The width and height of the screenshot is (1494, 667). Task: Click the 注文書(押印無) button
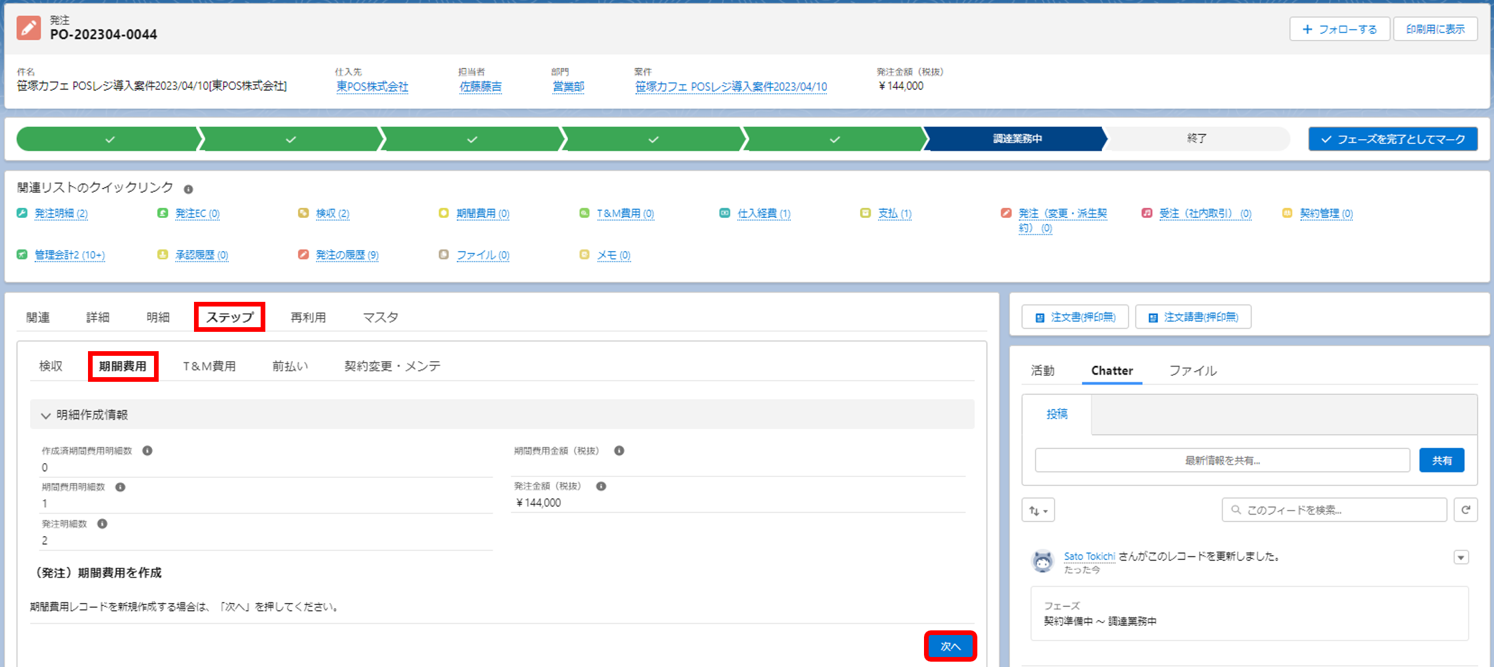(x=1075, y=317)
